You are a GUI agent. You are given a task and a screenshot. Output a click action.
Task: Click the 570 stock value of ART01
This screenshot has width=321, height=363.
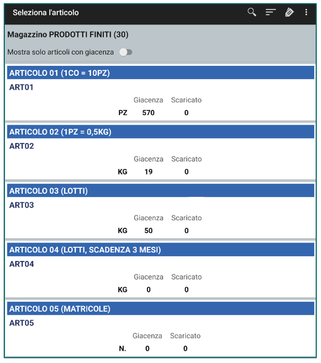click(x=149, y=113)
